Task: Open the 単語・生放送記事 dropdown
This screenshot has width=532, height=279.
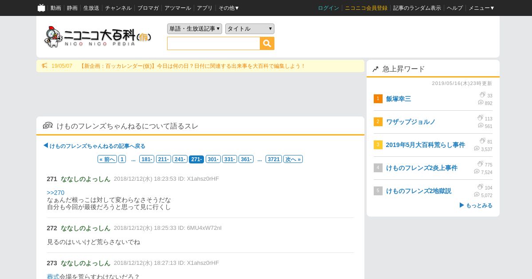Action: point(195,29)
